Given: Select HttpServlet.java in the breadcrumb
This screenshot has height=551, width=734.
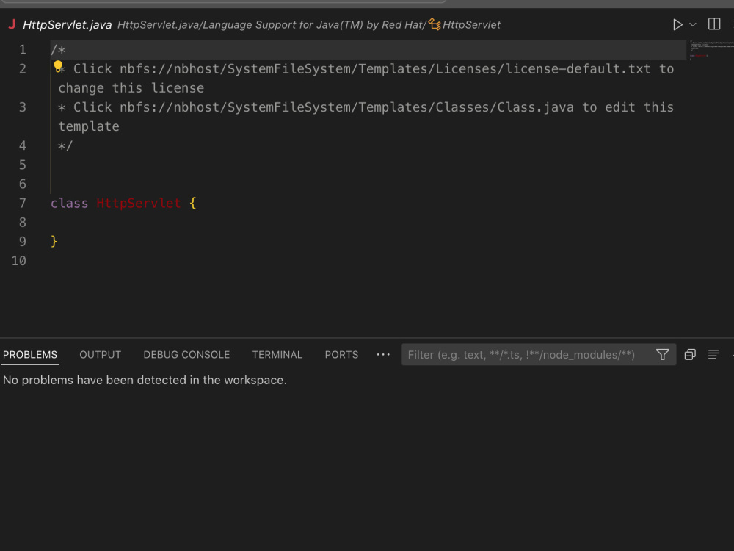Looking at the screenshot, I should (68, 25).
